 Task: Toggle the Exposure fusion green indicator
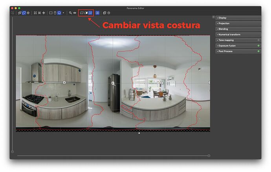click(x=258, y=46)
